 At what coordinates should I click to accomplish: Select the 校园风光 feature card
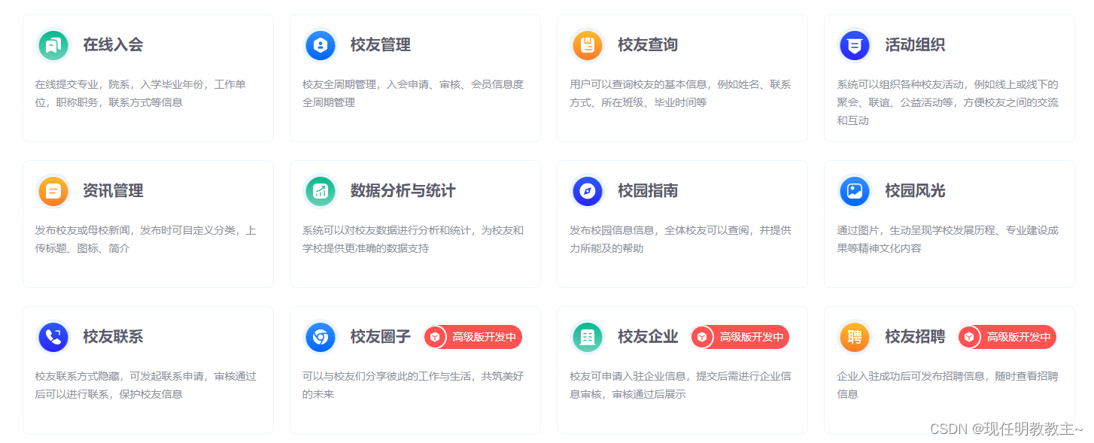point(950,222)
